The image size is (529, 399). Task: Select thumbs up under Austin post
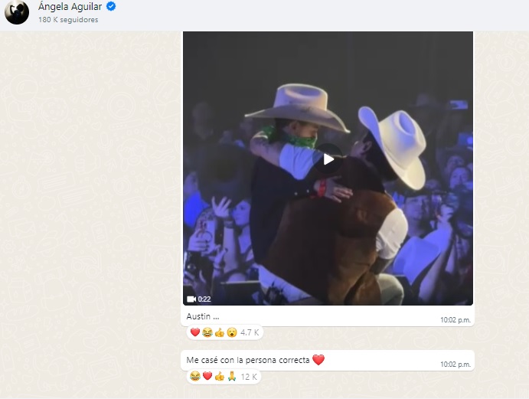pos(219,332)
